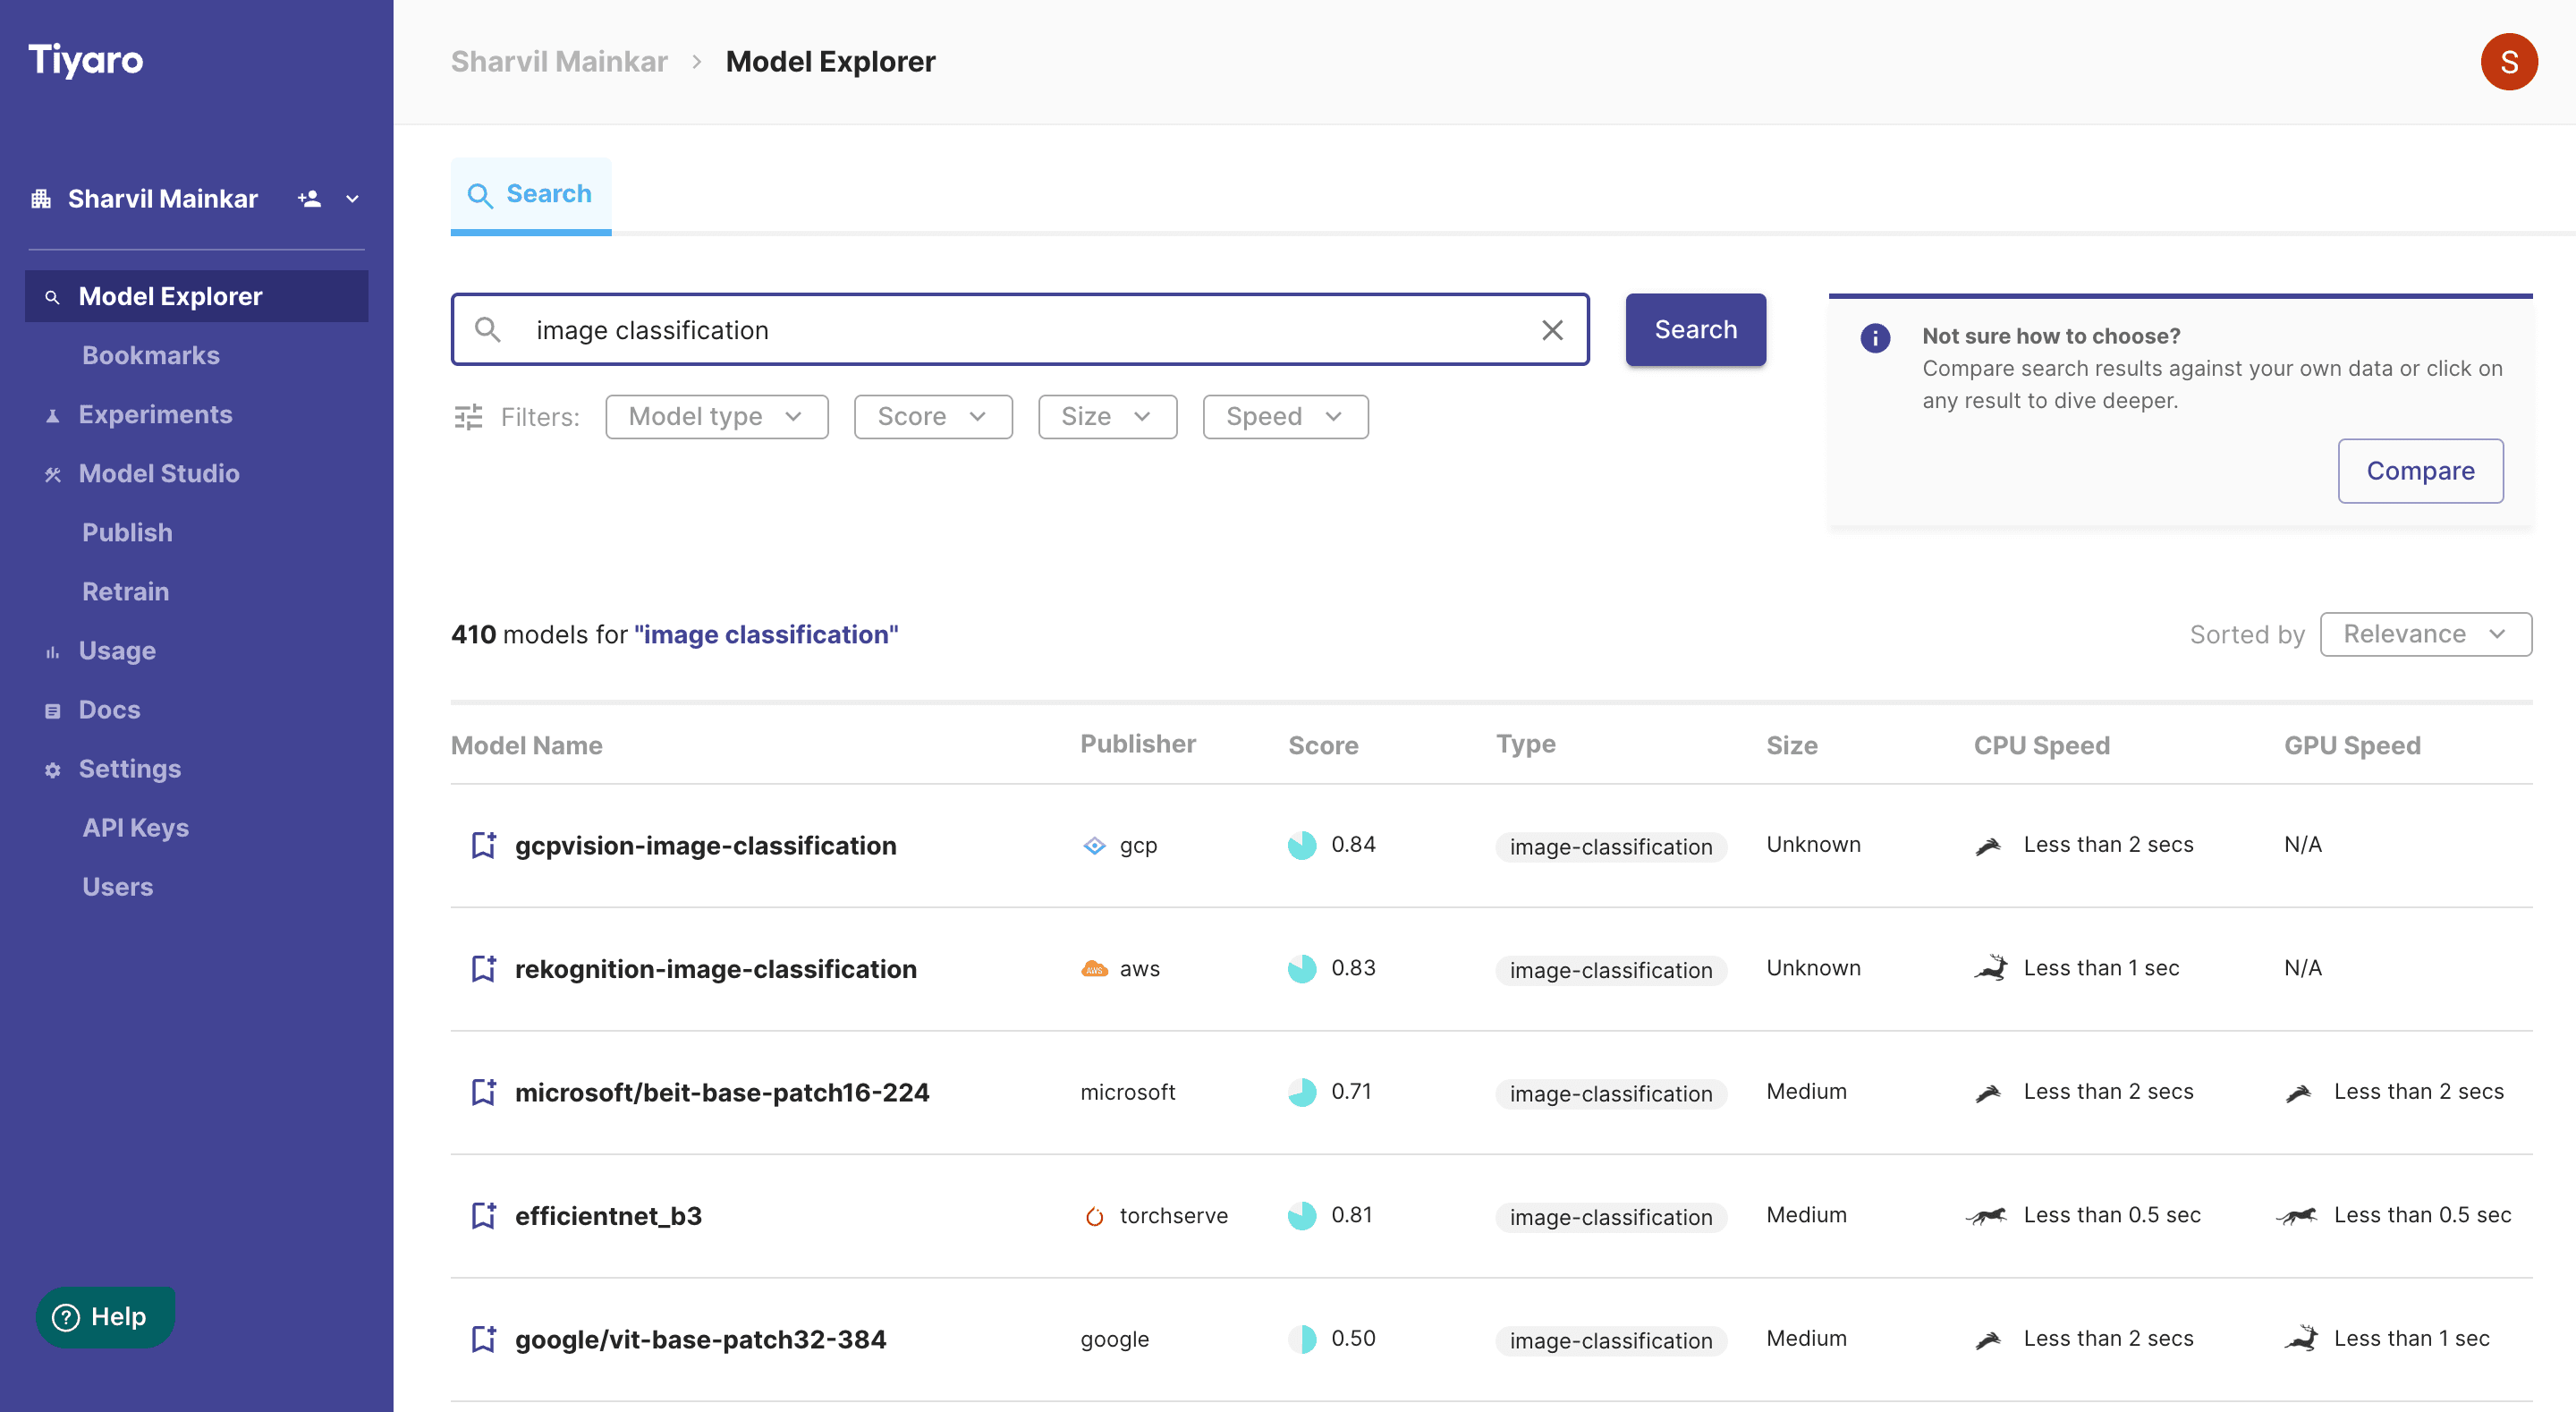Go to Retrain in the sidebar
This screenshot has height=1412, width=2576.
point(125,591)
